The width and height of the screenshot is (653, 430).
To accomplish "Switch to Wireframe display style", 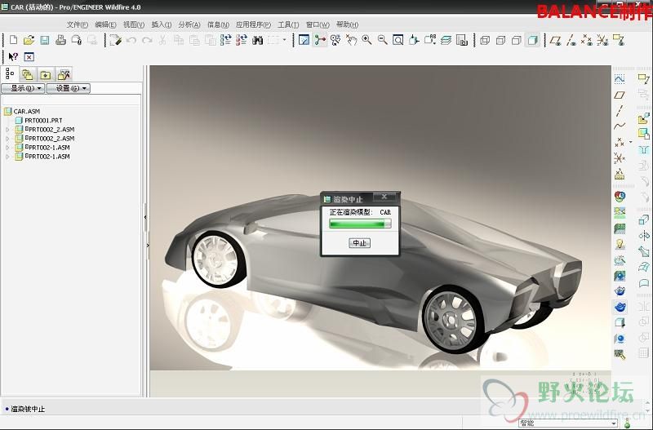I will (485, 40).
